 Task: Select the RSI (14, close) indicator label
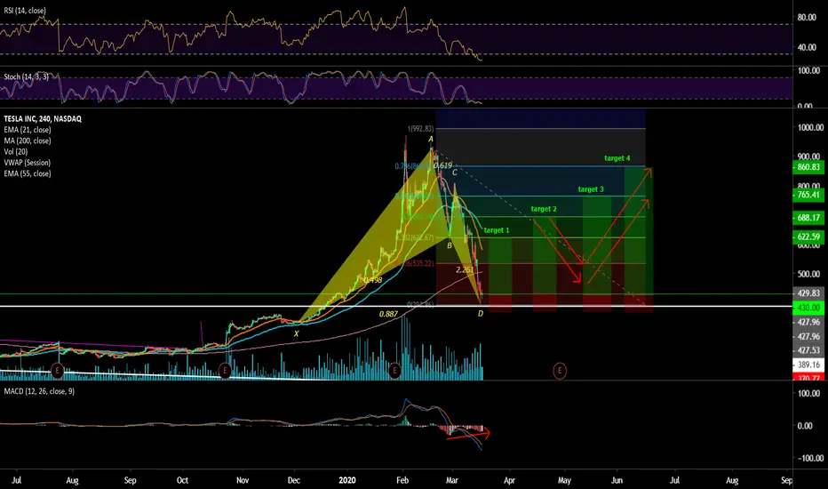[x=25, y=11]
